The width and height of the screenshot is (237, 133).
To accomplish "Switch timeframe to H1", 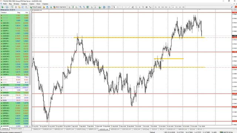I will click(170, 7).
